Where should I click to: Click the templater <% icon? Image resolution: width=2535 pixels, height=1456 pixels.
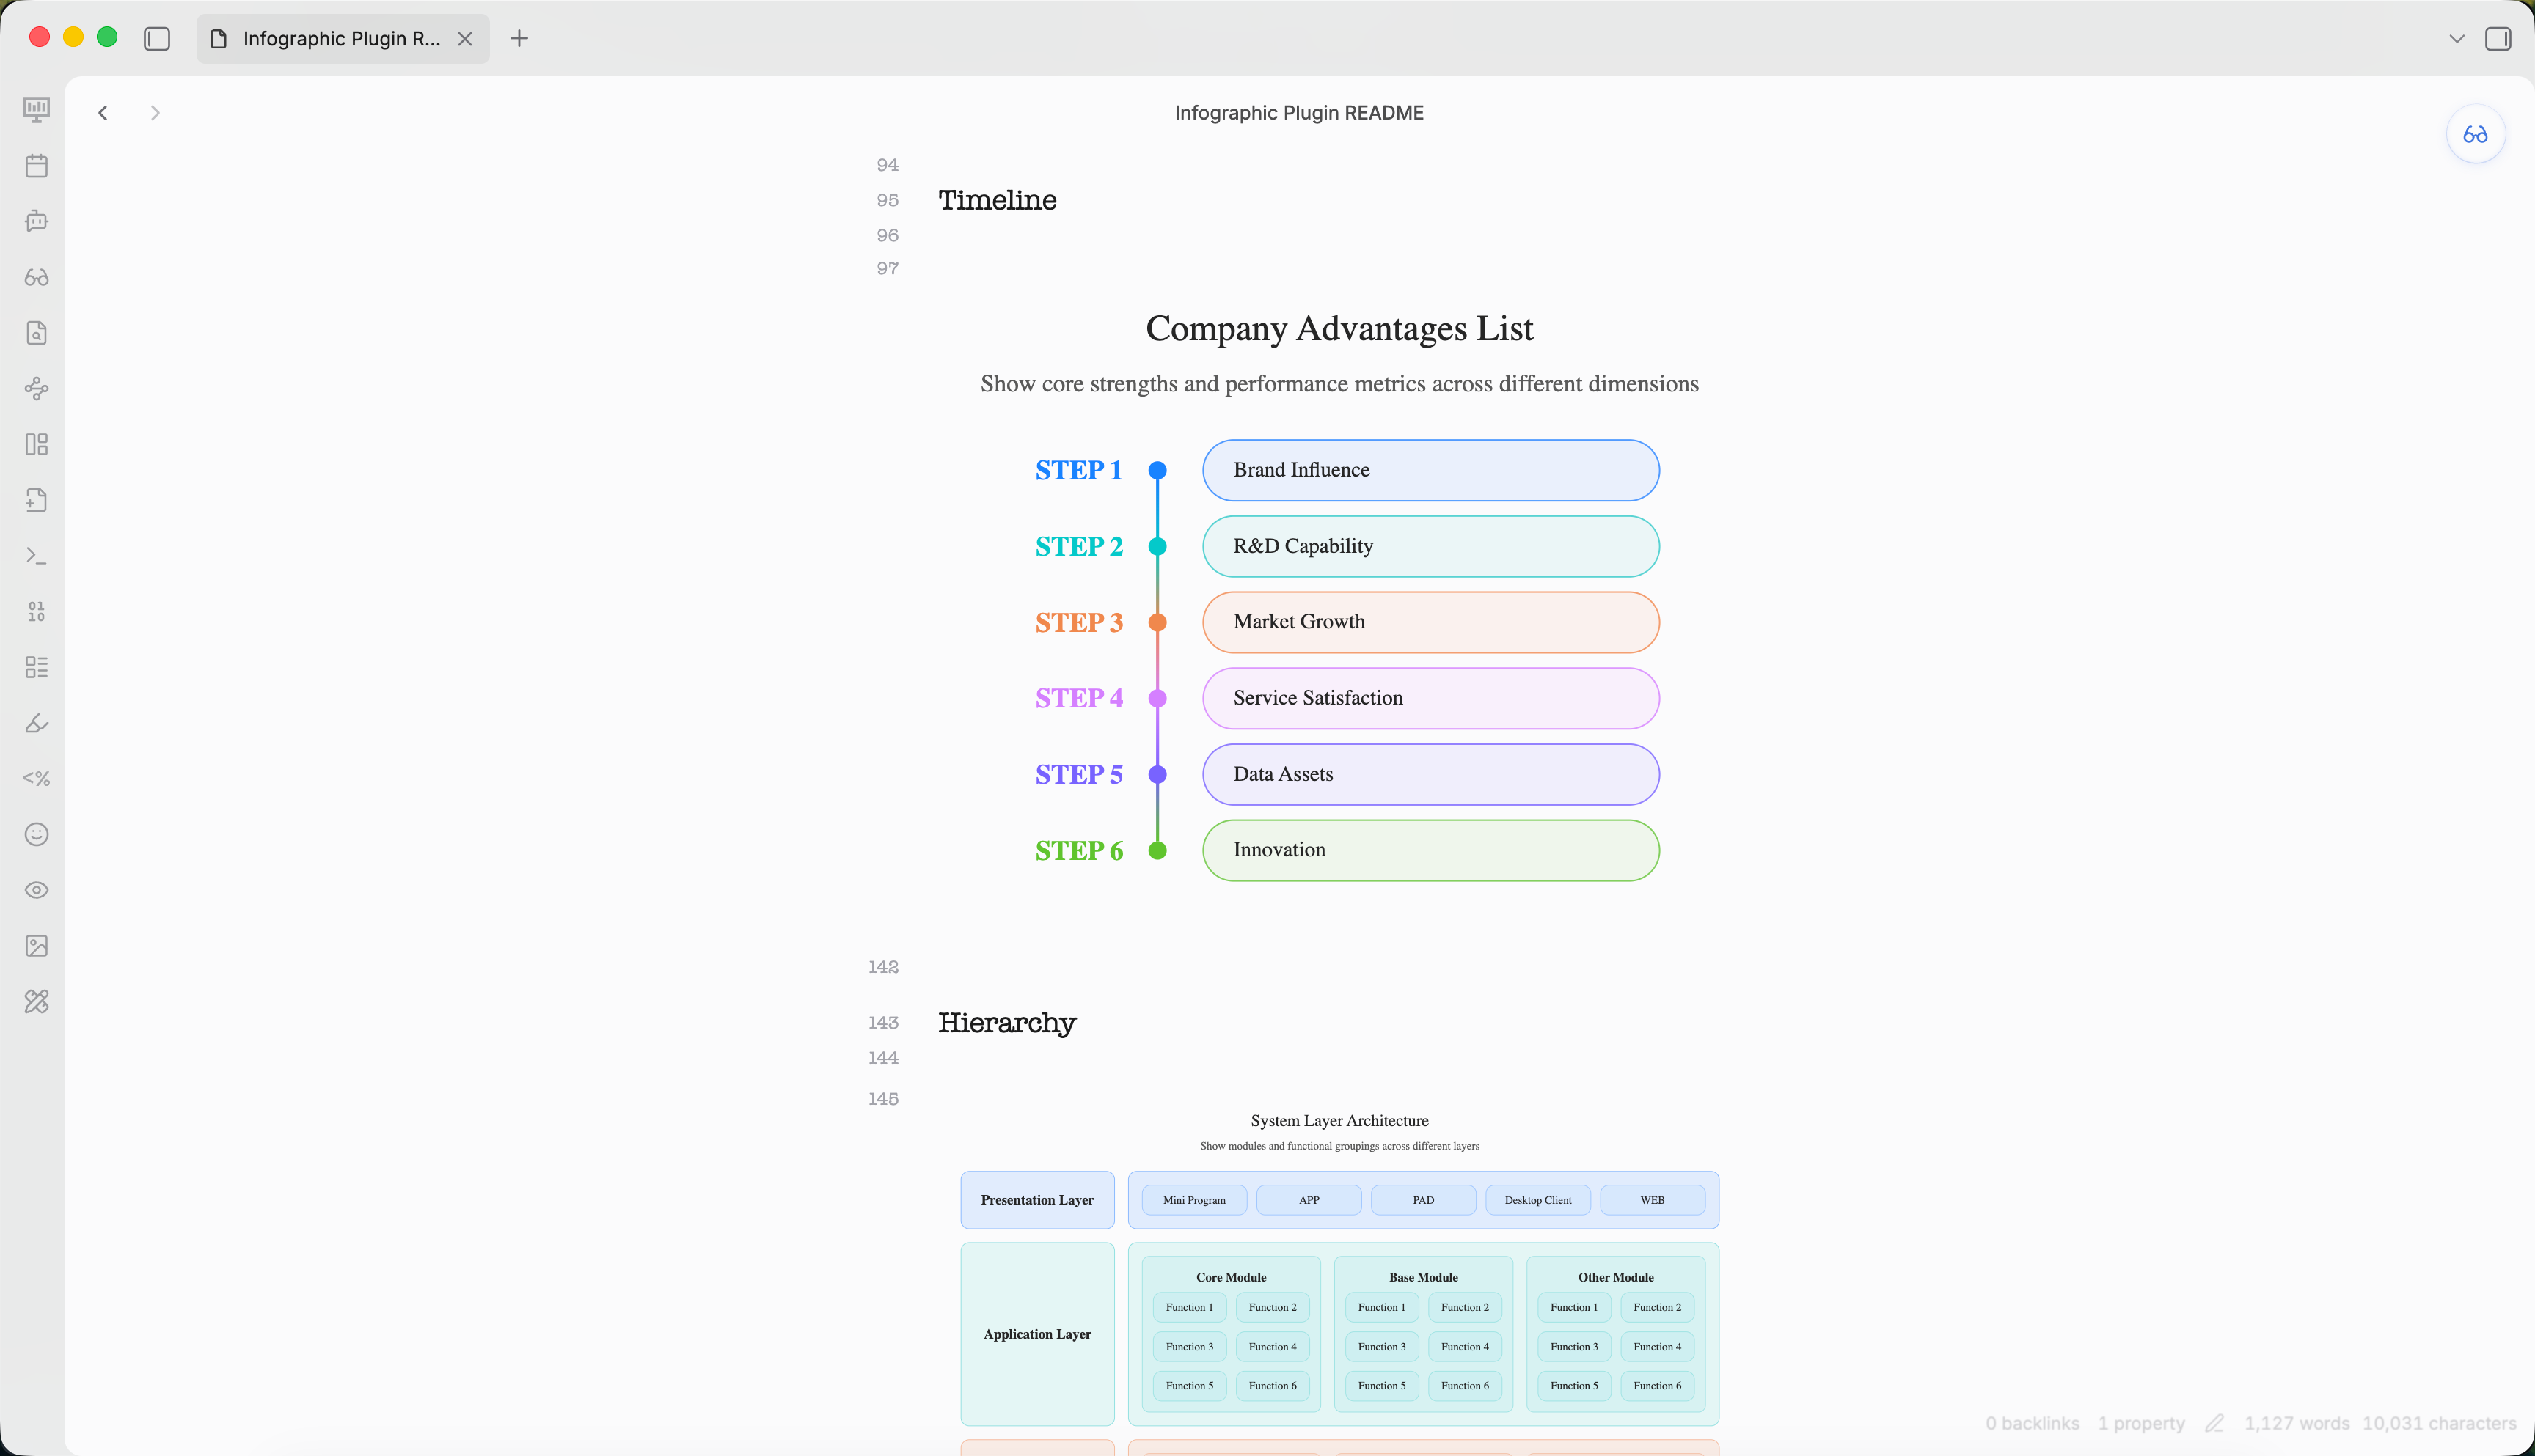pos(36,778)
